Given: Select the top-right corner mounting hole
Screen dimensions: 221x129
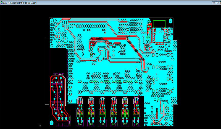Looking at the screenshot, I should point(170,21).
